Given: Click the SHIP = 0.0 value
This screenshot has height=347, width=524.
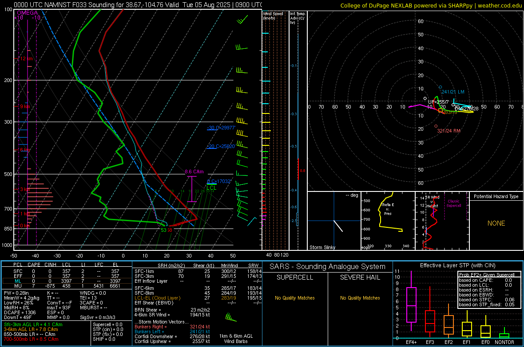Looking at the screenshot, I should pyautogui.click(x=103, y=339).
